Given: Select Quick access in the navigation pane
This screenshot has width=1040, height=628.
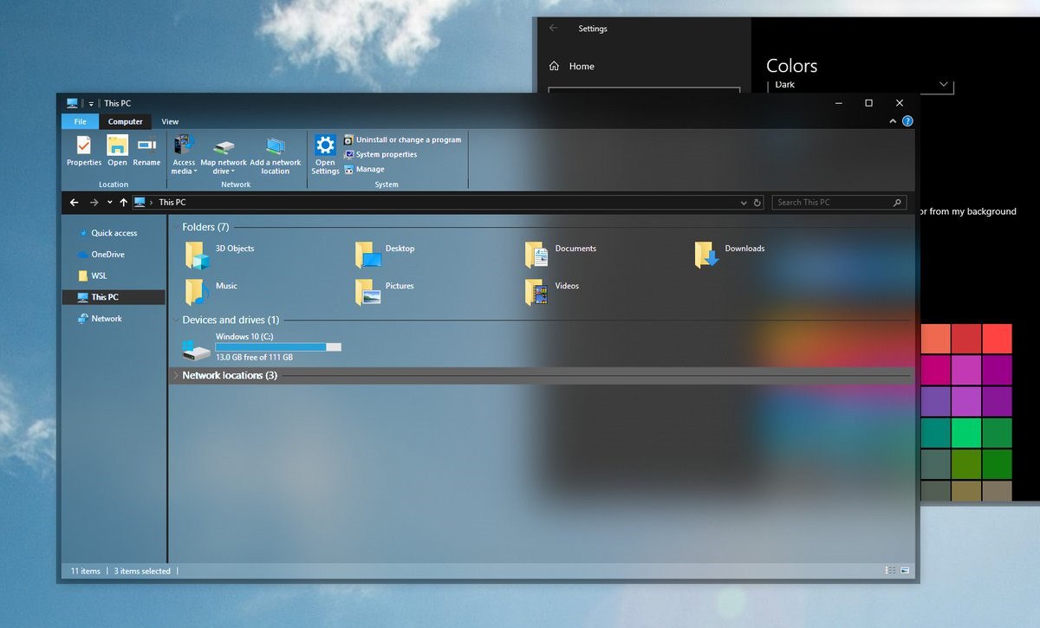Looking at the screenshot, I should click(x=114, y=233).
